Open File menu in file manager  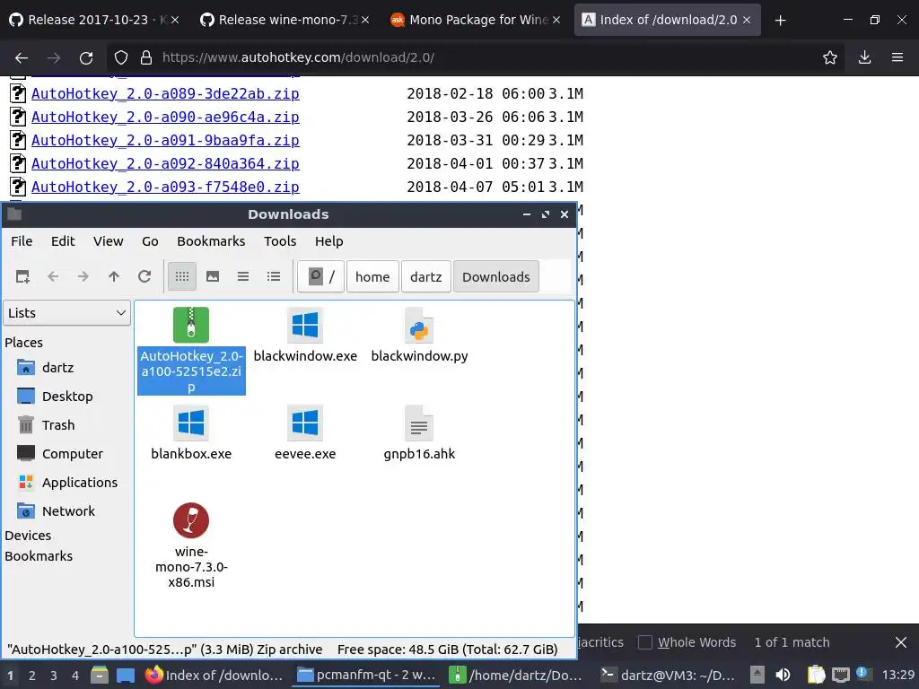[x=22, y=241]
